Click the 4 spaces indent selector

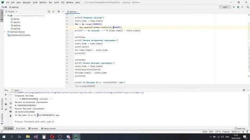(x=226, y=131)
